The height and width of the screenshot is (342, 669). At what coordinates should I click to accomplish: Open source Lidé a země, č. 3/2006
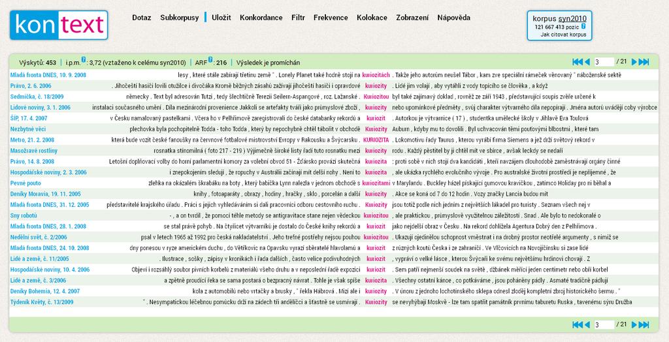[x=39, y=281]
